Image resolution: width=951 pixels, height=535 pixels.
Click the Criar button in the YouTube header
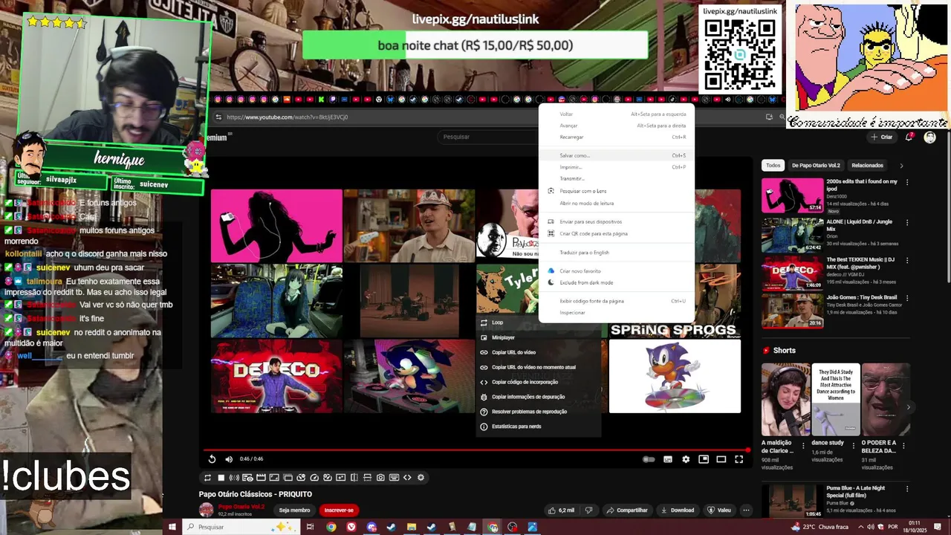coord(882,137)
